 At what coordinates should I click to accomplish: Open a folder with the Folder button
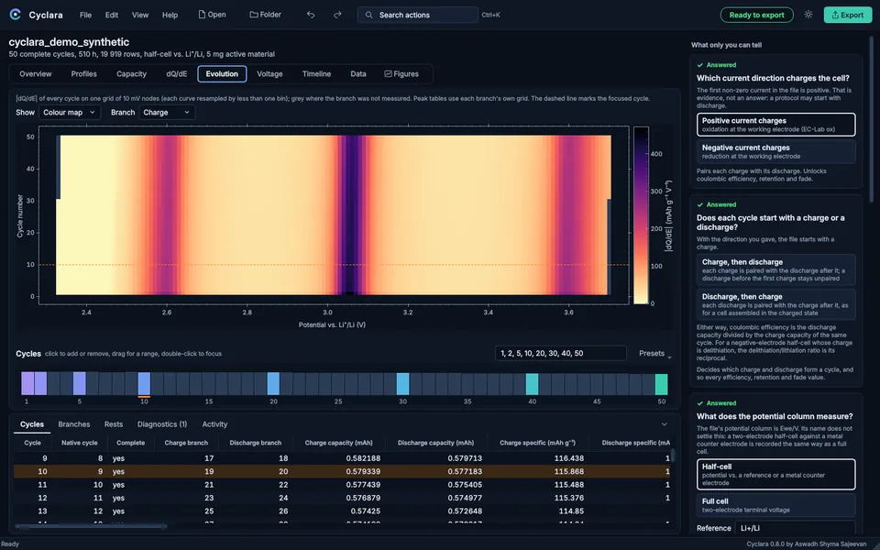266,15
